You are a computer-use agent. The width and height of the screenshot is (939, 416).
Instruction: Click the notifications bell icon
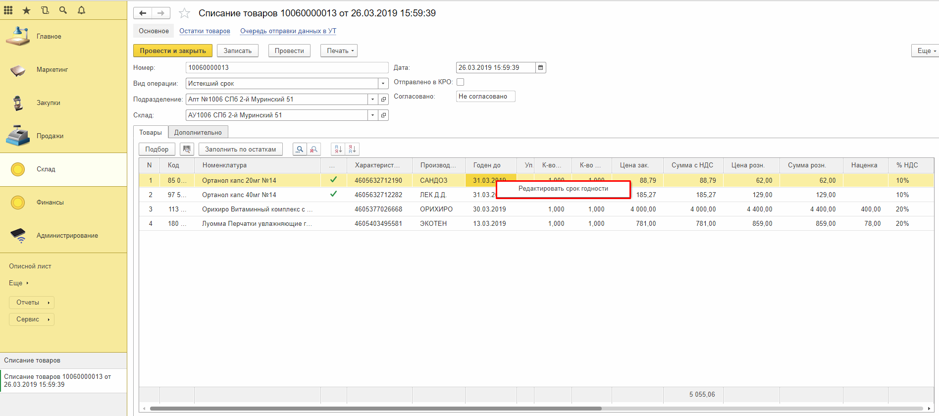[x=82, y=10]
